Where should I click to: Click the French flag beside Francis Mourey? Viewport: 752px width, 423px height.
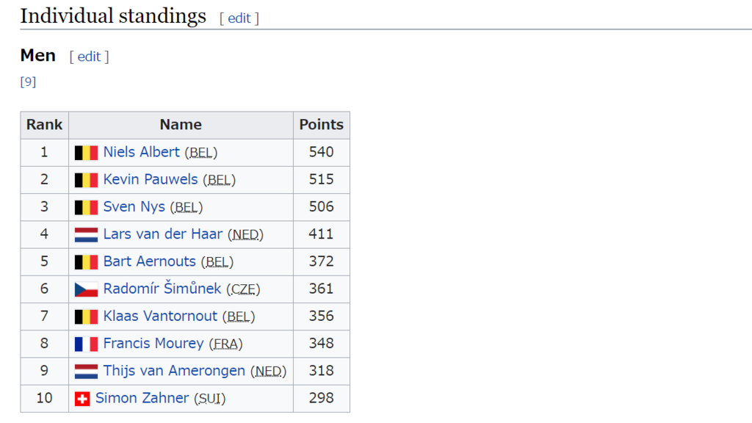point(87,344)
